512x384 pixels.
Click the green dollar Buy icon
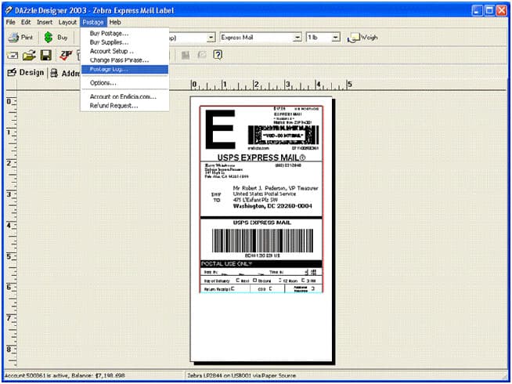[x=49, y=38]
